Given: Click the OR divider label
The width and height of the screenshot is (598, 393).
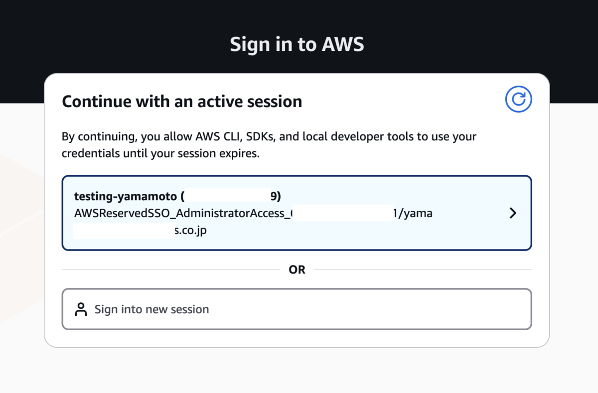Looking at the screenshot, I should [x=297, y=269].
